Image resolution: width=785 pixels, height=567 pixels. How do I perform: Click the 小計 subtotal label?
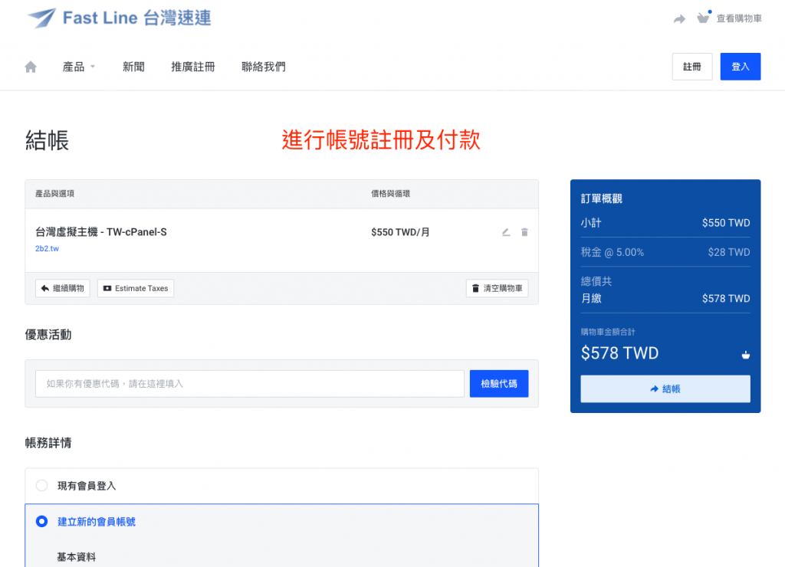click(591, 223)
